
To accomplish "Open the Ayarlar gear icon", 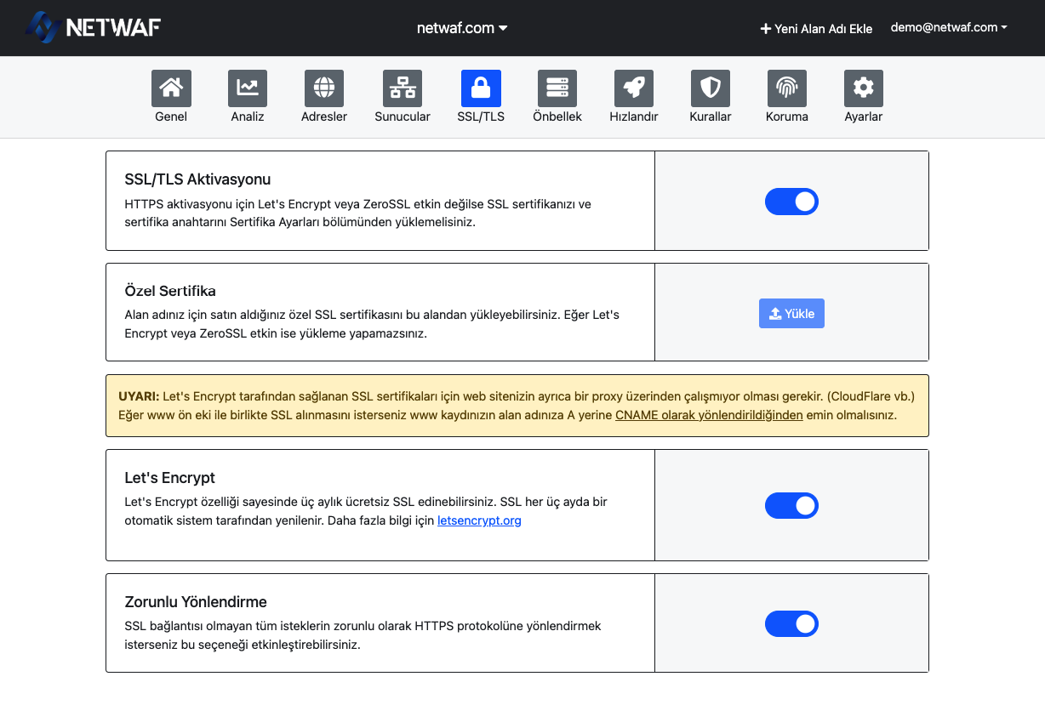I will [x=864, y=88].
